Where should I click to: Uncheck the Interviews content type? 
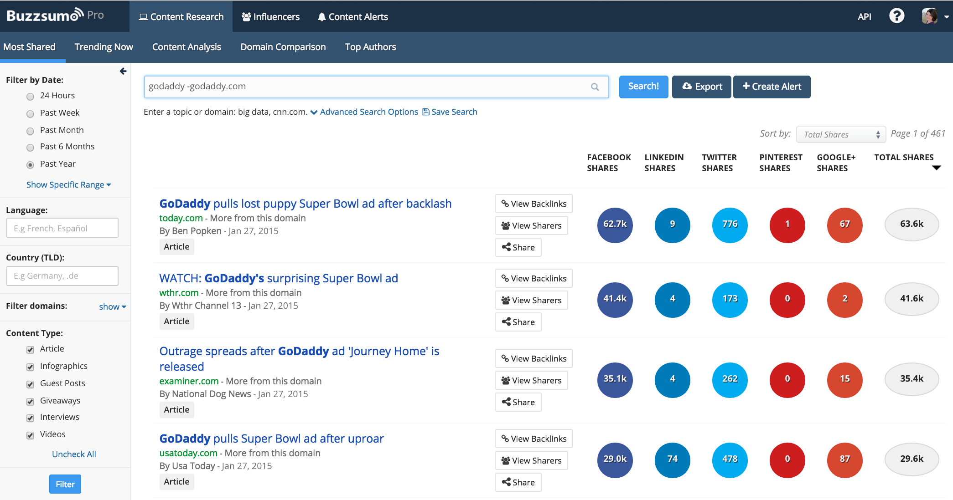click(x=30, y=418)
